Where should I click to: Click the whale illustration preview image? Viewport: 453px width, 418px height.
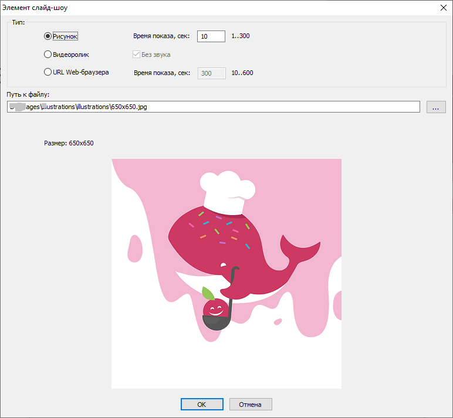[x=226, y=273]
